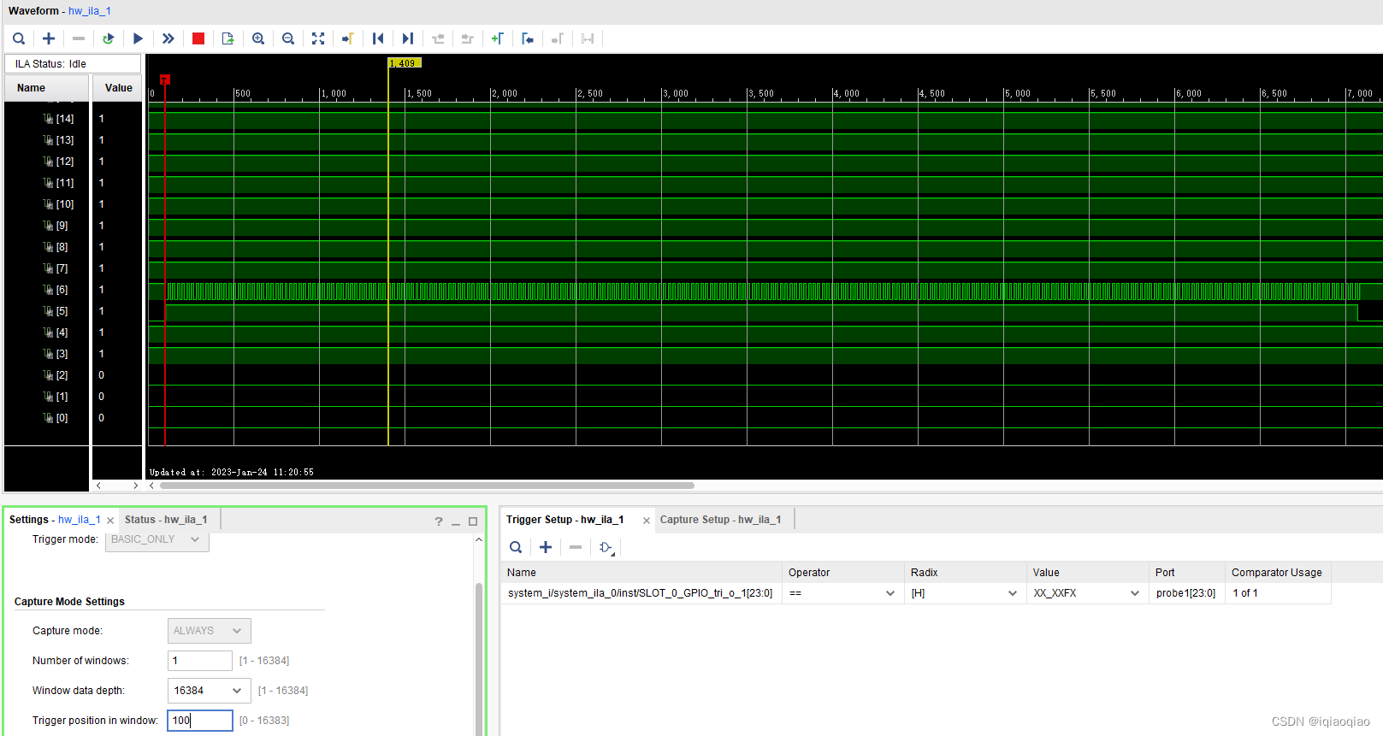Click the Operator column header
1383x736 pixels.
click(842, 573)
